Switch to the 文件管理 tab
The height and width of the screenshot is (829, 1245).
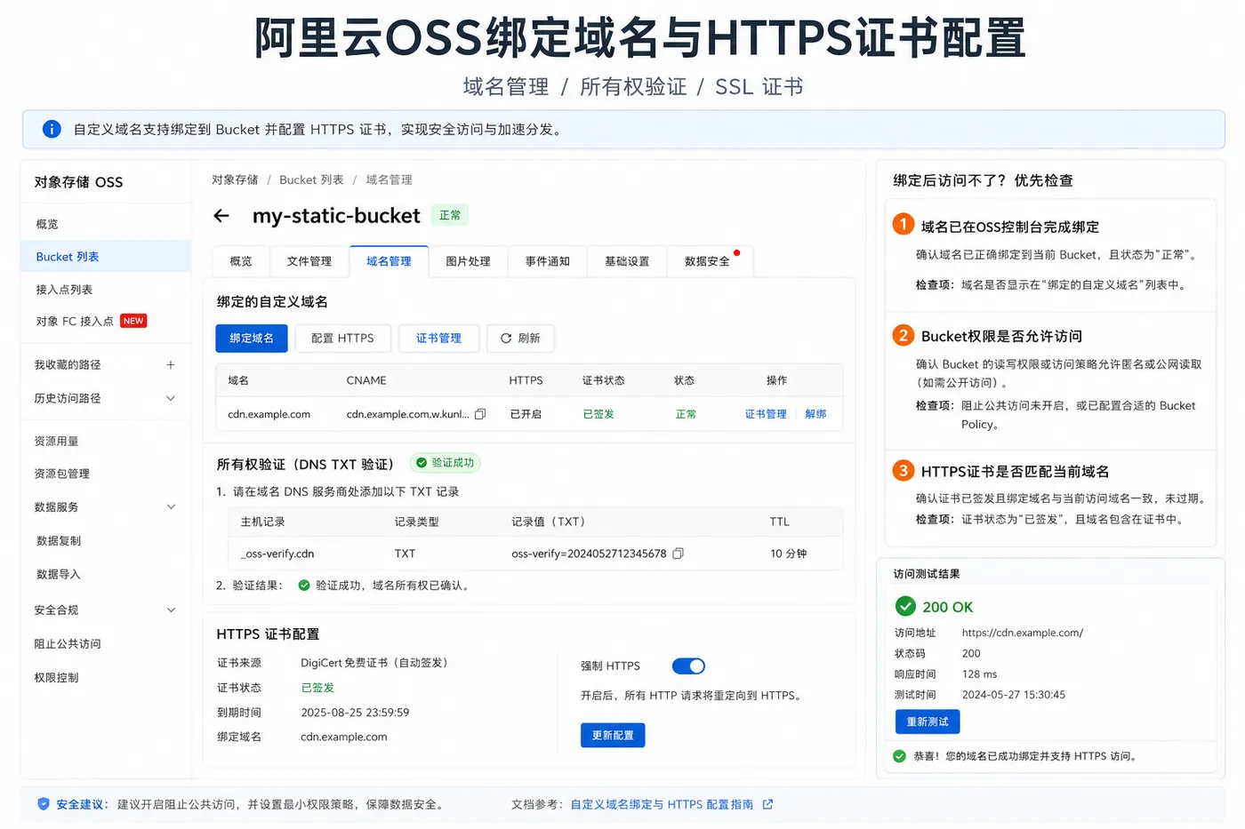309,261
